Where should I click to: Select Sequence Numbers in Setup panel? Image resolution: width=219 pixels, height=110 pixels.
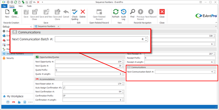[17, 54]
